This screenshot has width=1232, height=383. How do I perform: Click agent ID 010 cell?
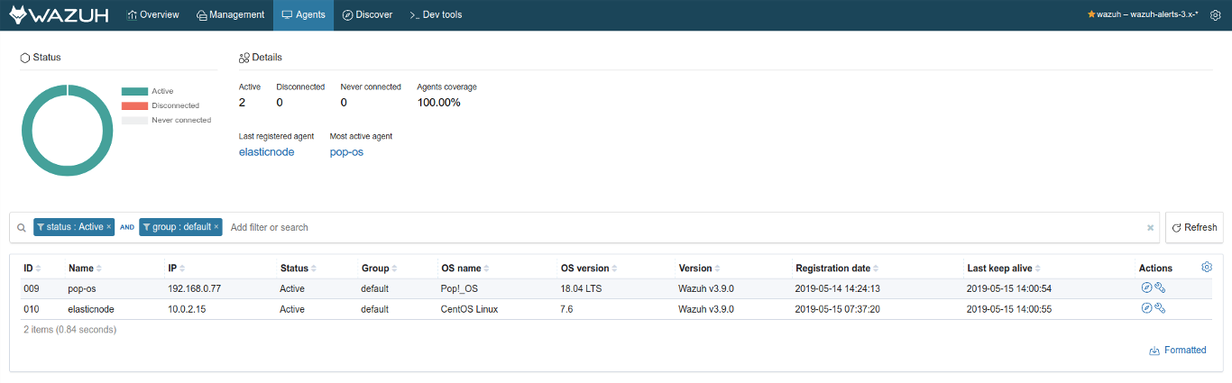pyautogui.click(x=31, y=309)
